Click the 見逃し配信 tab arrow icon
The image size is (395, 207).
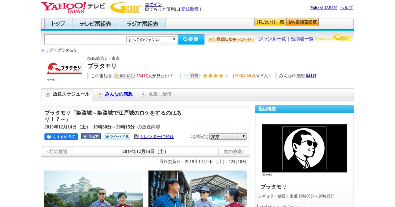click(x=143, y=94)
